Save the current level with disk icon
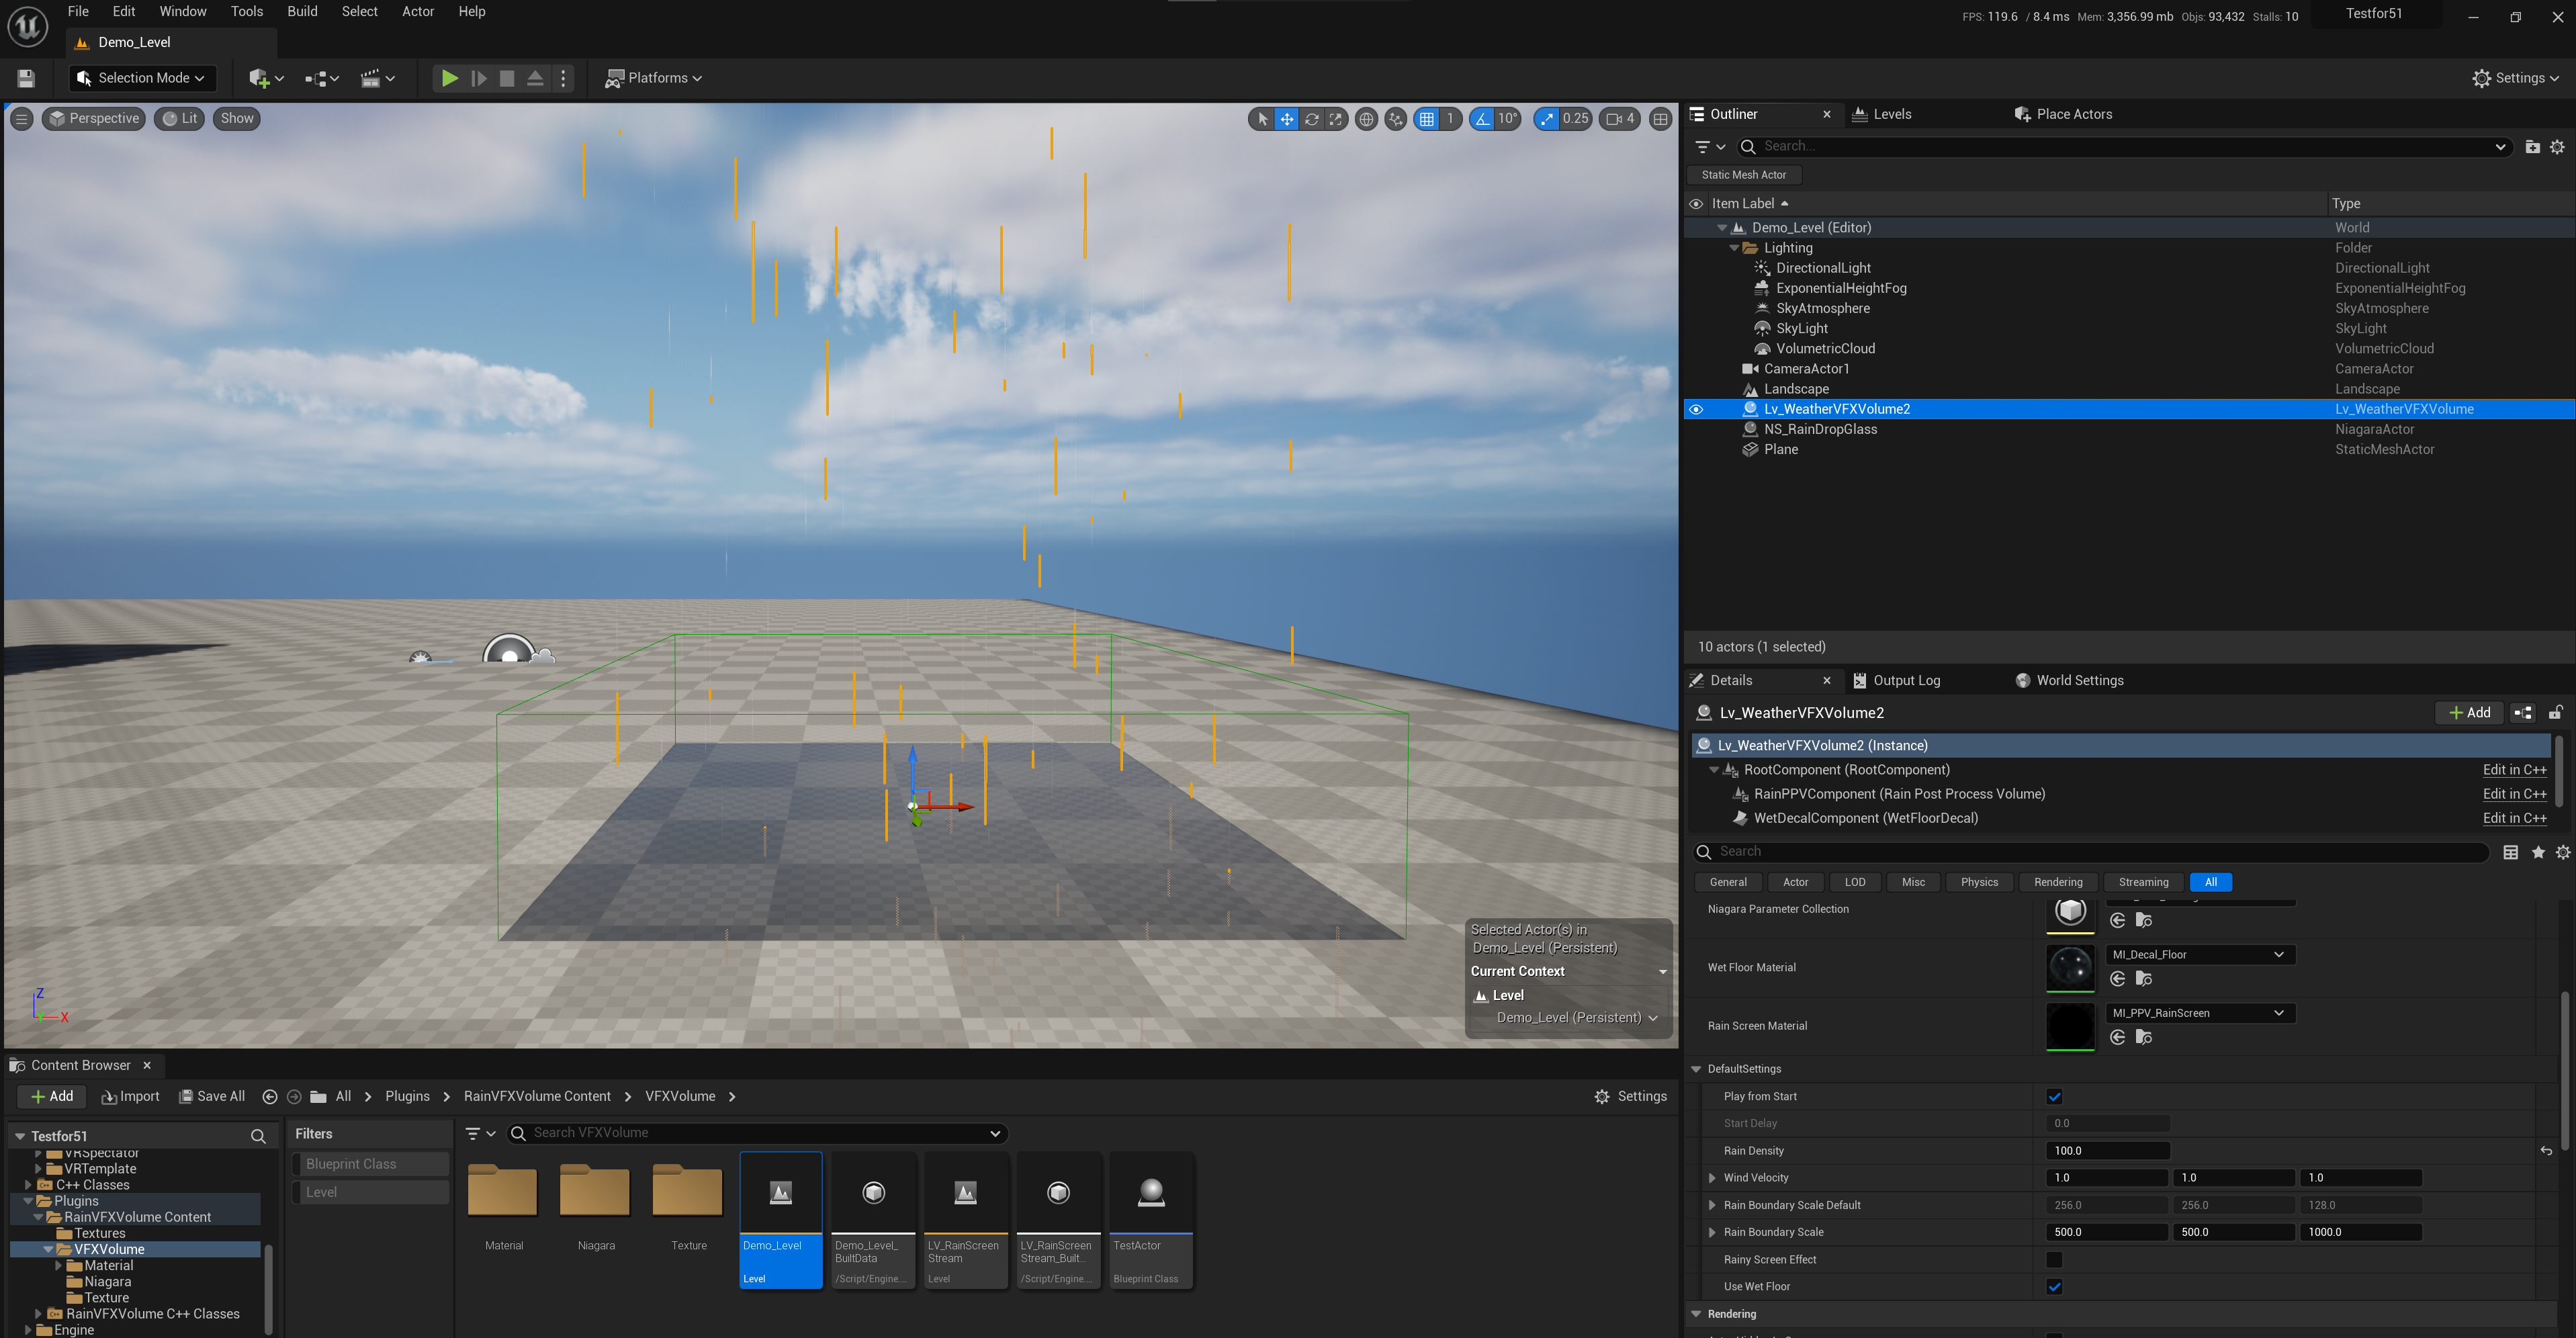This screenshot has width=2576, height=1338. click(27, 78)
